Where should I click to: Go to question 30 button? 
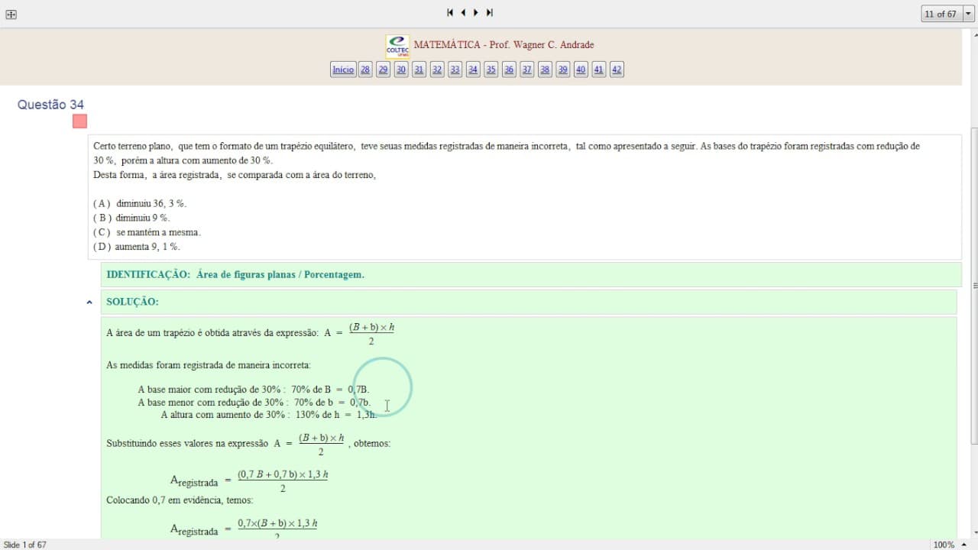[x=401, y=70]
